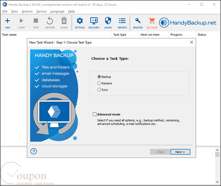
Task: Click the log panel scroll down arrow
Action: (x=217, y=182)
